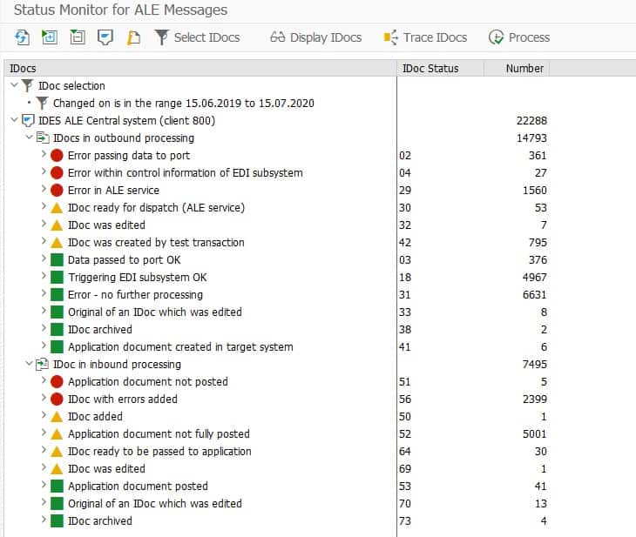Click red icon of EDI subsystem control error
The height and width of the screenshot is (537, 636).
pos(57,172)
